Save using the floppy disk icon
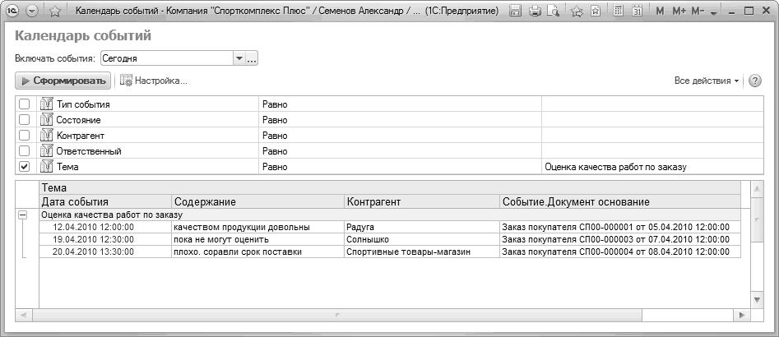The height and width of the screenshot is (337, 779). [x=517, y=11]
